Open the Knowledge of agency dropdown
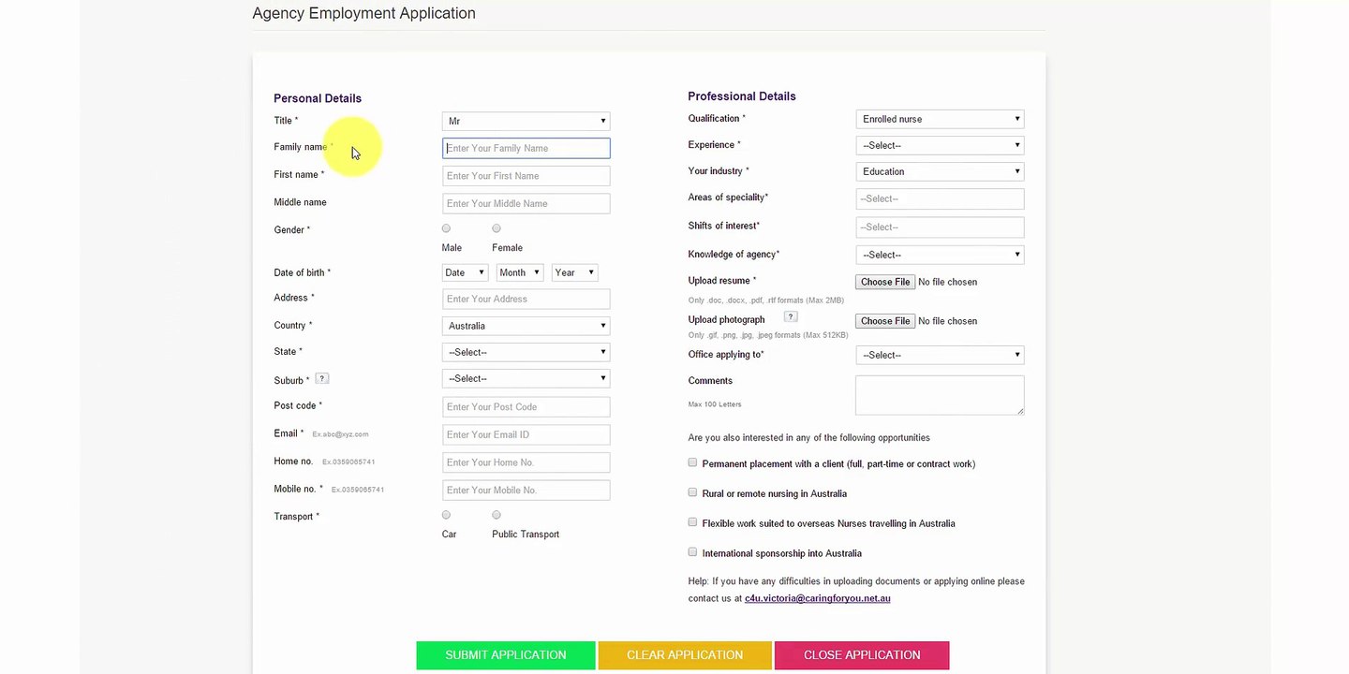Viewport: 1349px width, 674px height. tap(940, 255)
